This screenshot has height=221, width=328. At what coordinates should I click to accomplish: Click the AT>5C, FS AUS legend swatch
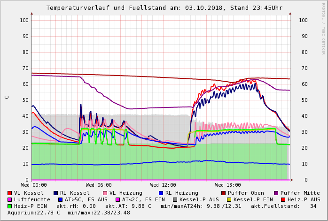(x=60, y=199)
